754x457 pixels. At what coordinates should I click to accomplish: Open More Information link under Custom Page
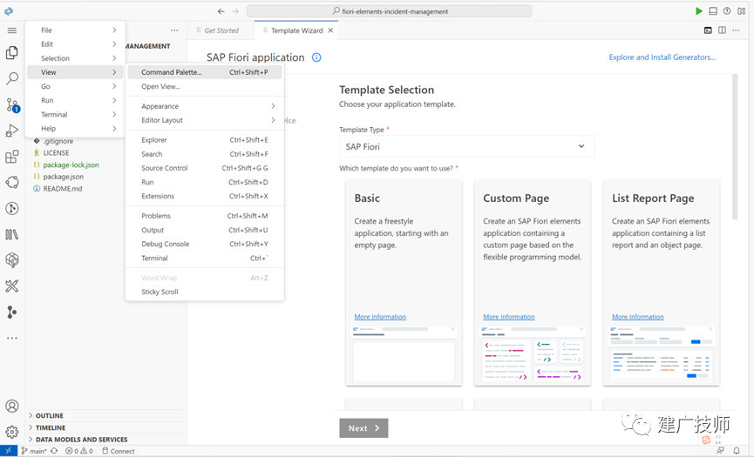(x=509, y=317)
